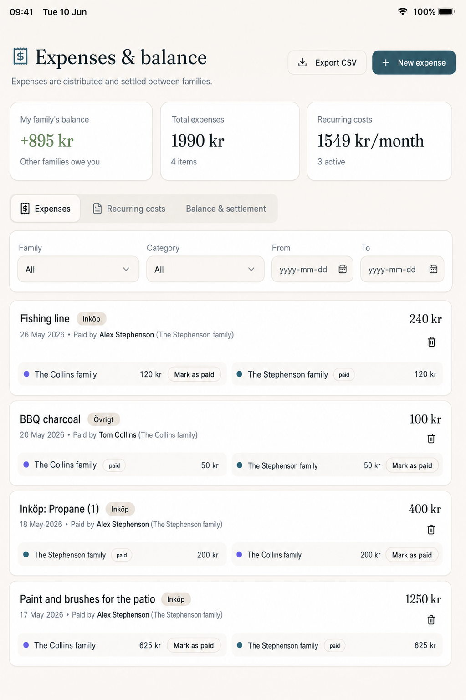Click the plus icon in New expense
The height and width of the screenshot is (700, 466).
385,62
